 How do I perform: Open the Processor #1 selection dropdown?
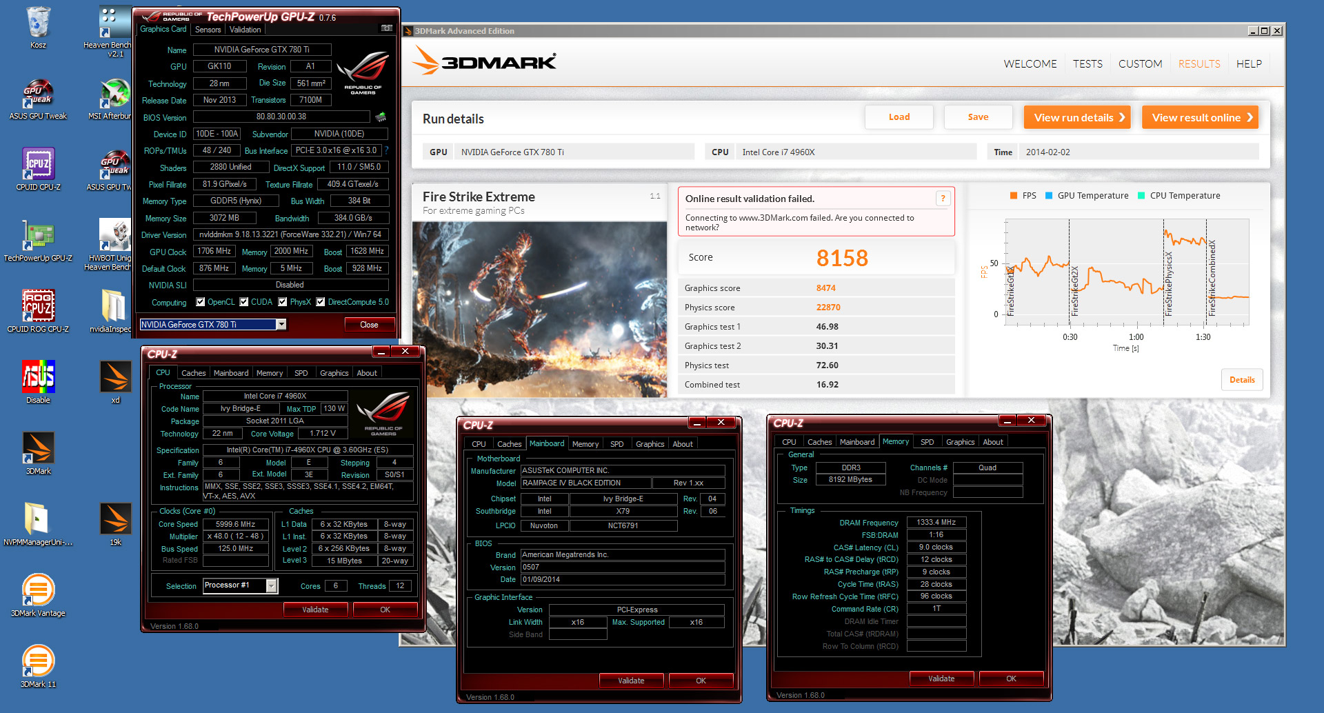point(272,585)
